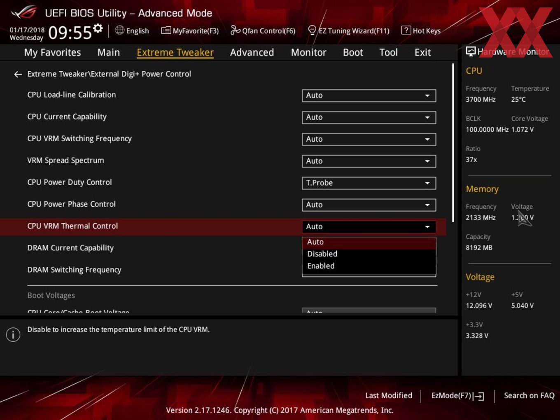This screenshot has height=420, width=560.
Task: Collapse CPU VRM Thermal Control dropdown
Action: click(x=369, y=226)
